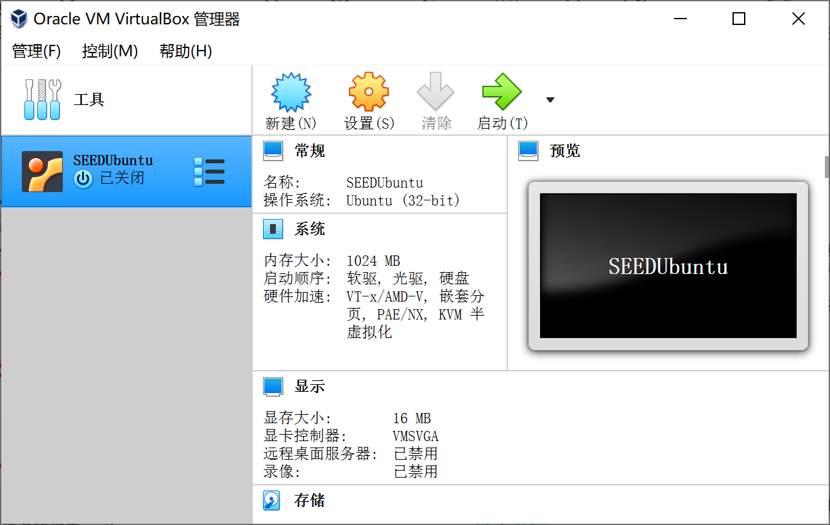The image size is (830, 525).
Task: Close the VirtualBox Manager window
Action: (799, 19)
